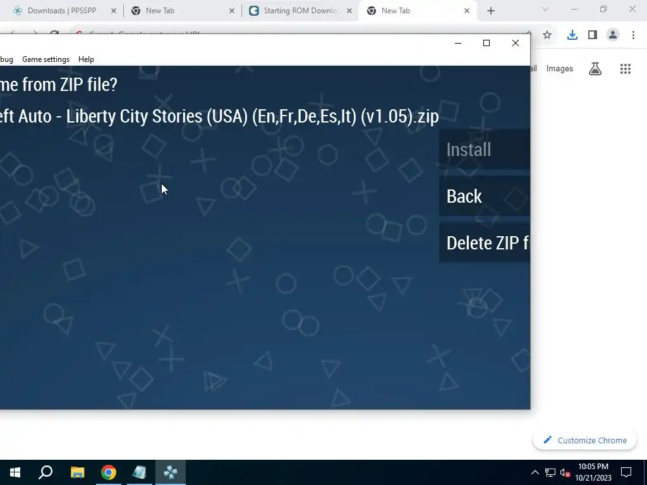
Task: Open Windows taskbar search
Action: tap(45, 472)
